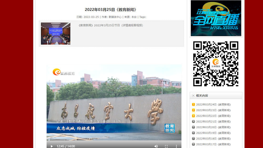Open the 2022年03月24日《教育新闻》 link
This screenshot has height=148, width=263.
point(214,105)
